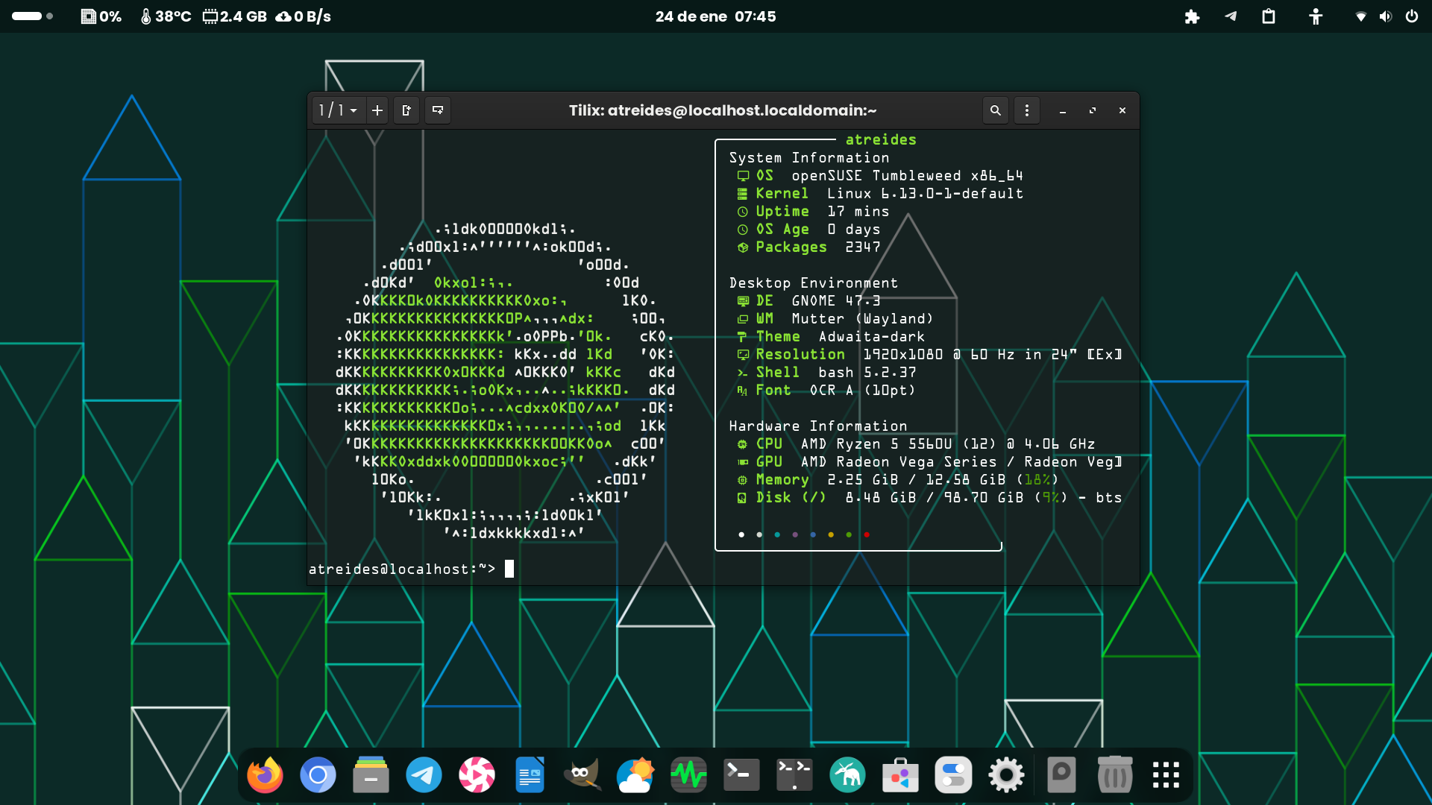
Task: Launch Firefox from the dock
Action: pyautogui.click(x=265, y=775)
